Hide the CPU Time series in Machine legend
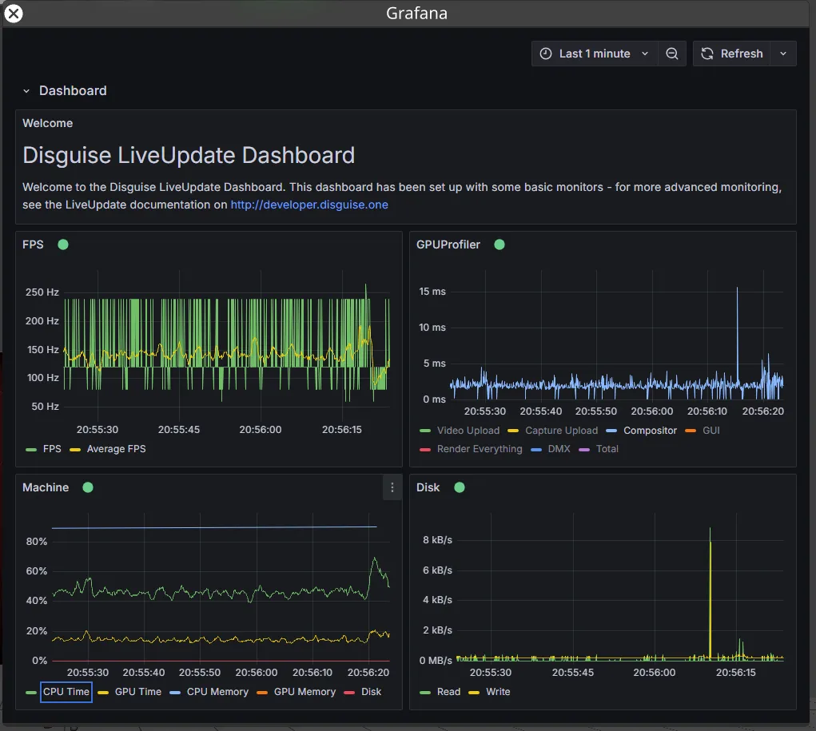The width and height of the screenshot is (816, 731). pos(66,692)
